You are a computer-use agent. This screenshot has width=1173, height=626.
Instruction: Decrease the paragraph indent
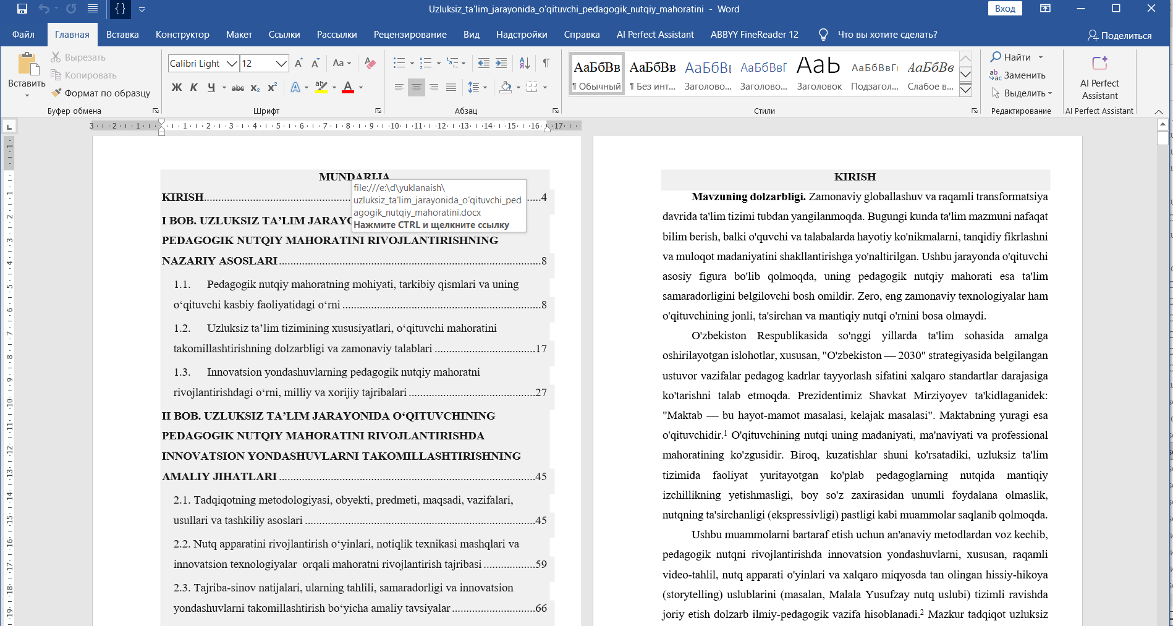pos(484,63)
